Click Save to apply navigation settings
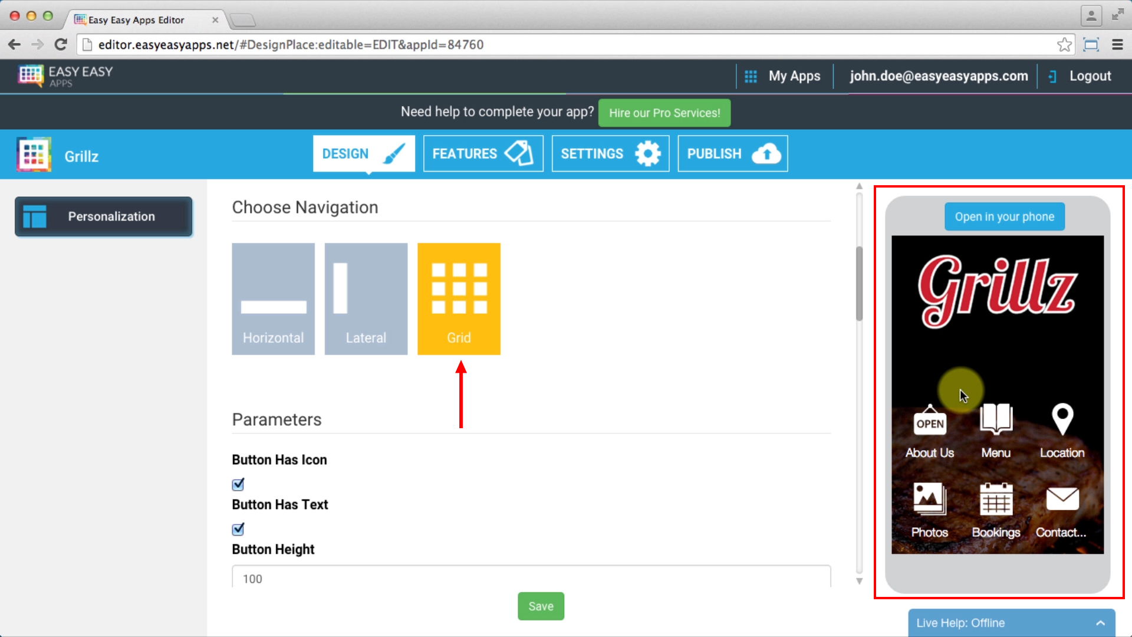Screen dimensions: 1132x637 541,606
